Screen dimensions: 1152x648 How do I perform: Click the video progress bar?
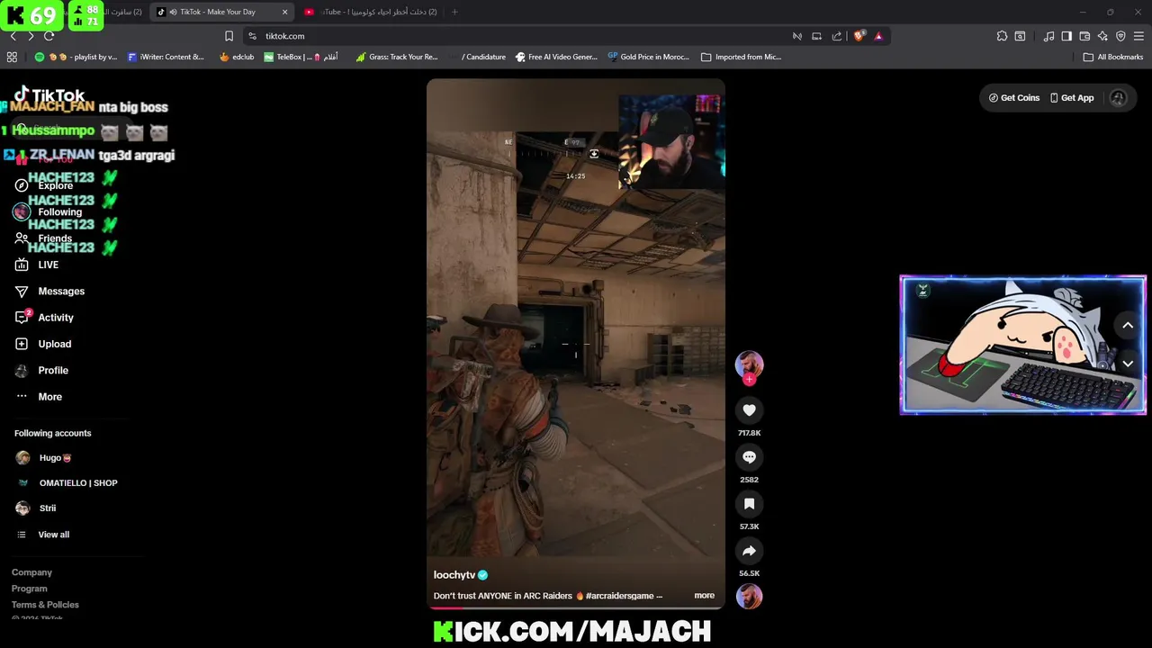pos(576,609)
